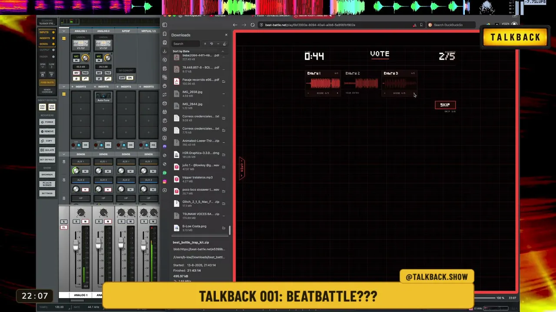
Task: Expand the red OPEN side tab on the battle page
Action: pos(242,168)
